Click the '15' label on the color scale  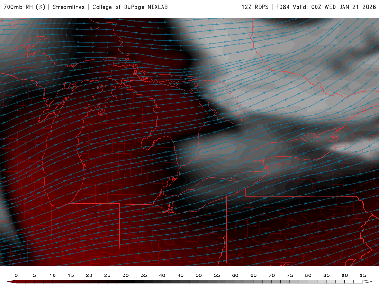(71, 275)
